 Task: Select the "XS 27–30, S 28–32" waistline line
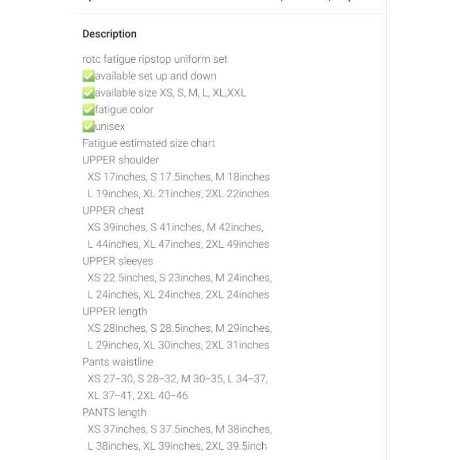tap(178, 378)
